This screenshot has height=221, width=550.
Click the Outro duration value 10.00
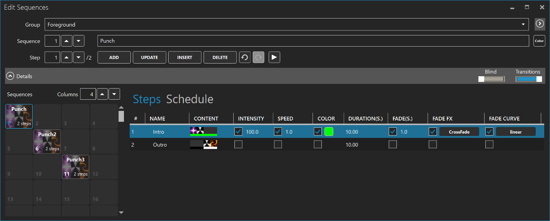(x=352, y=145)
